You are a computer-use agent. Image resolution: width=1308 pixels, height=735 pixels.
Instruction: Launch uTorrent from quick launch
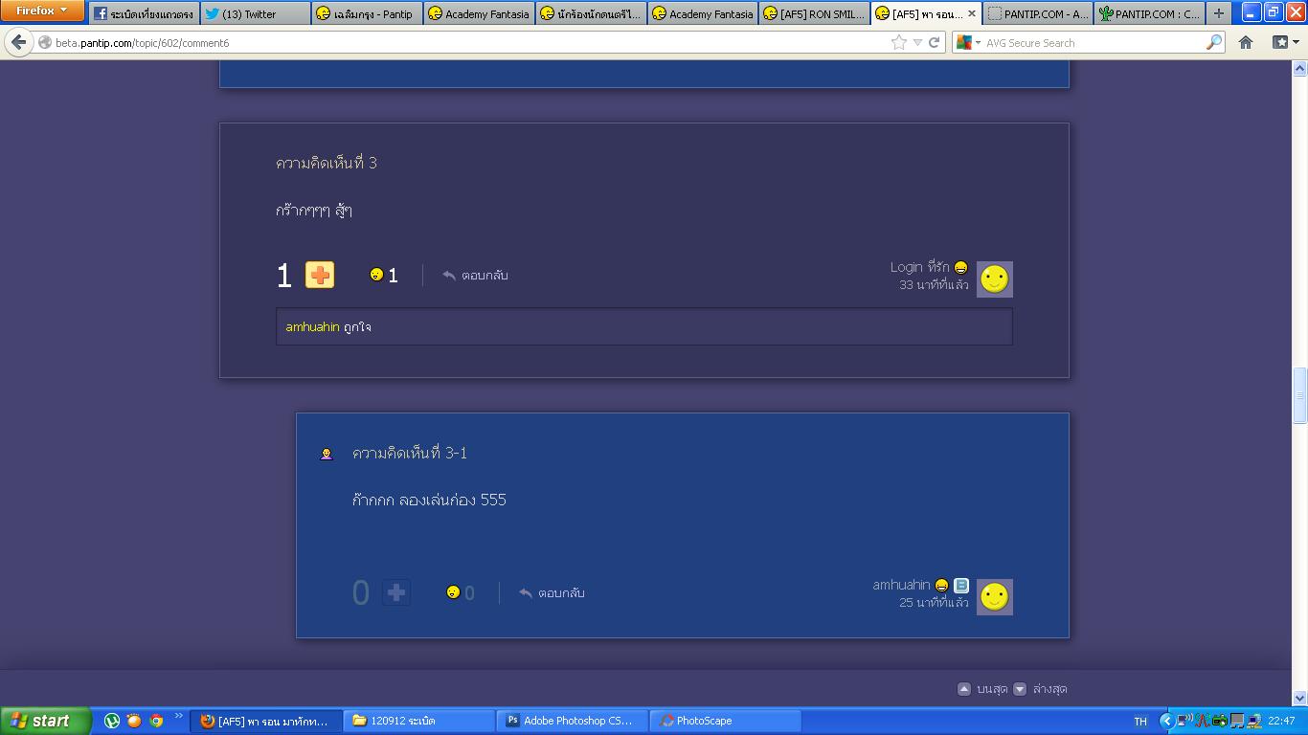point(112,721)
